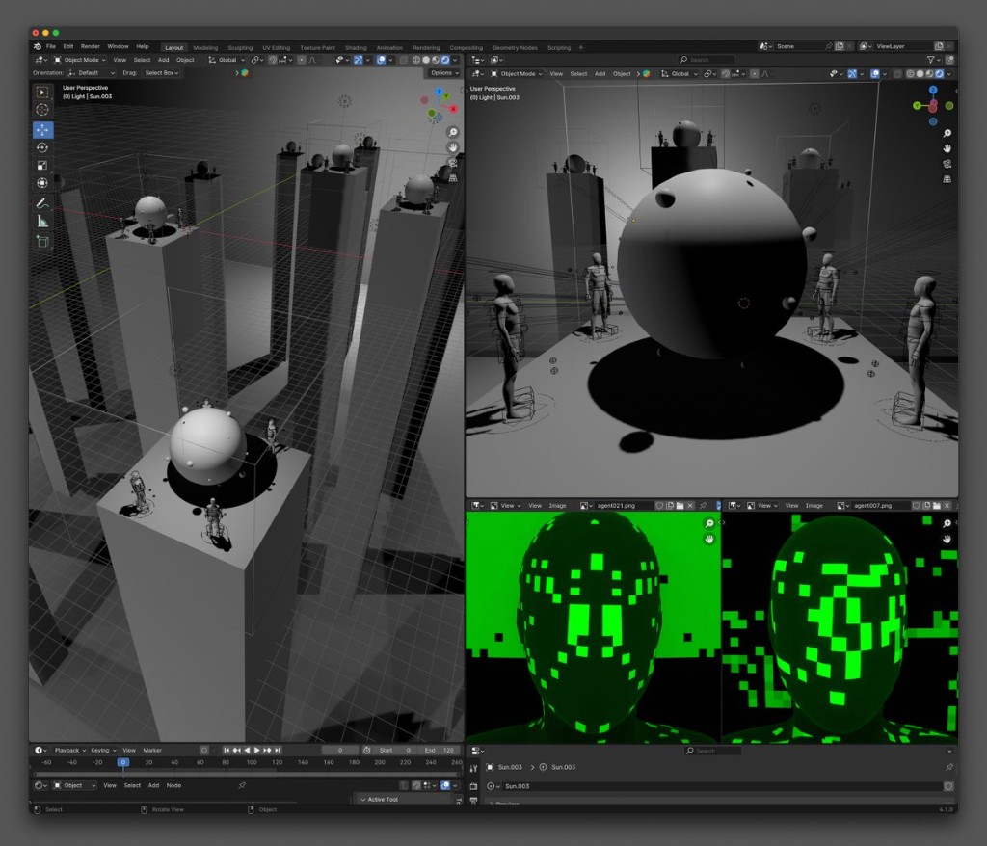The height and width of the screenshot is (846, 987).
Task: Choose the Add Cube tool
Action: point(42,241)
